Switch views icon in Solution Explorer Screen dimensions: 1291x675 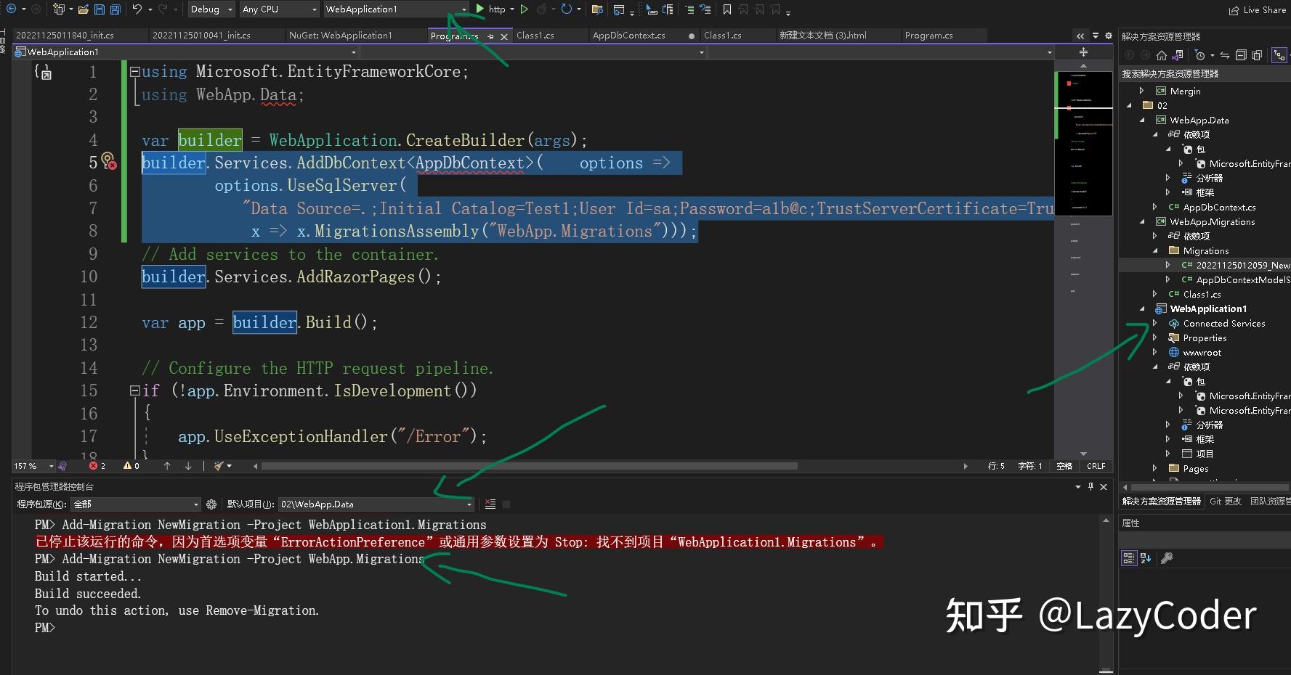click(x=1178, y=55)
